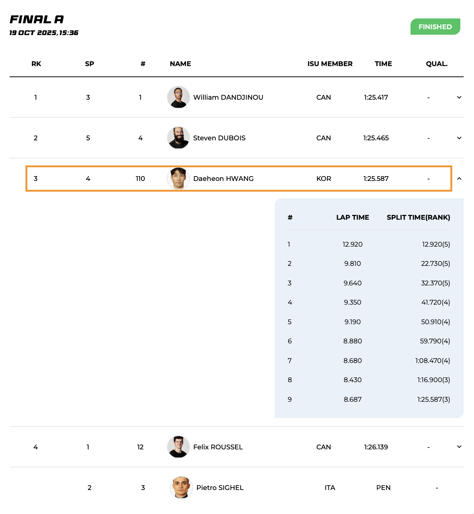Expand William Dandjinou's lap details chevron
The image size is (474, 514).
[459, 97]
